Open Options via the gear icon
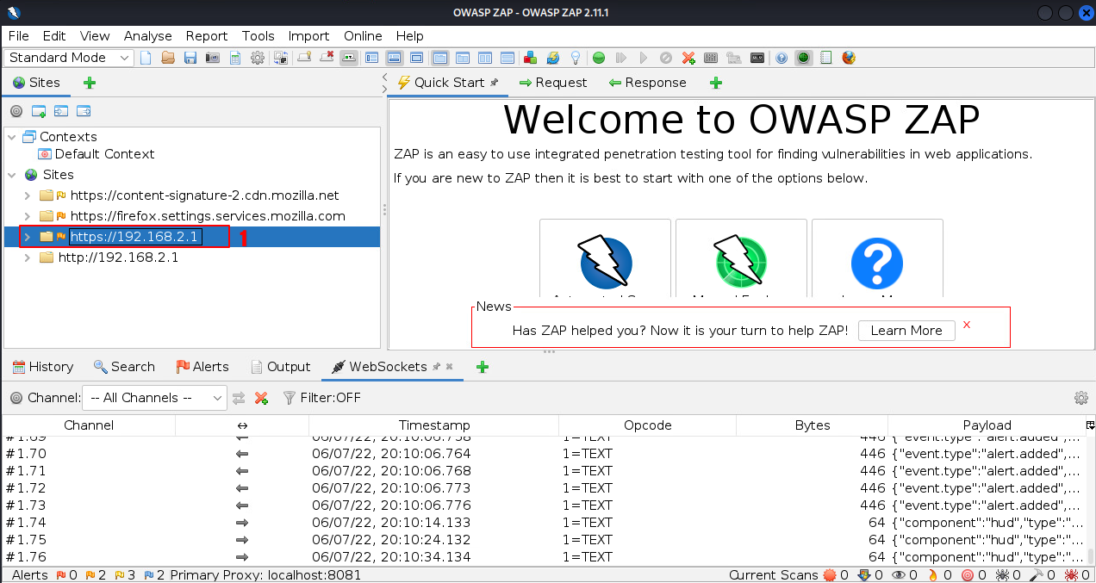This screenshot has height=583, width=1096. pyautogui.click(x=257, y=58)
